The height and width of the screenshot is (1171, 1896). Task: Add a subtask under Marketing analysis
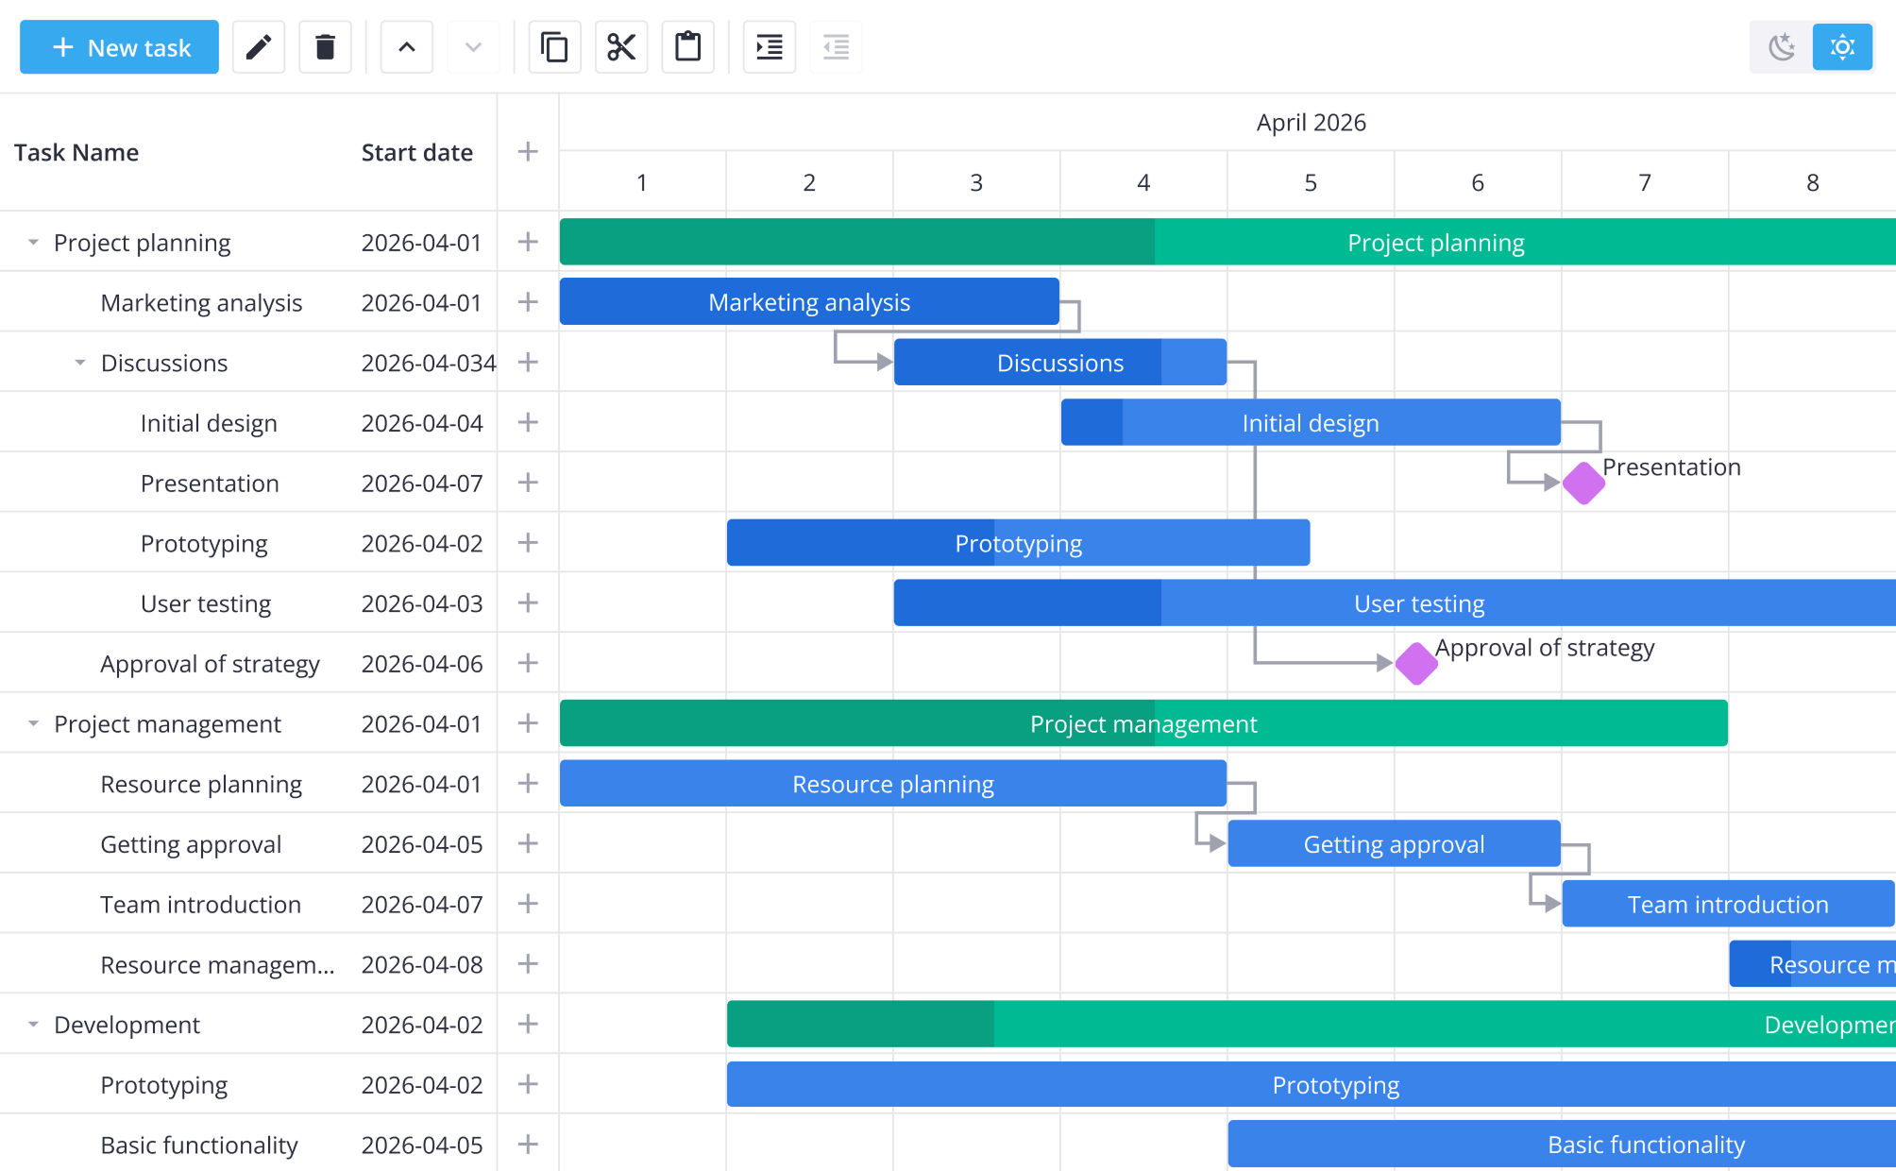pyautogui.click(x=528, y=302)
